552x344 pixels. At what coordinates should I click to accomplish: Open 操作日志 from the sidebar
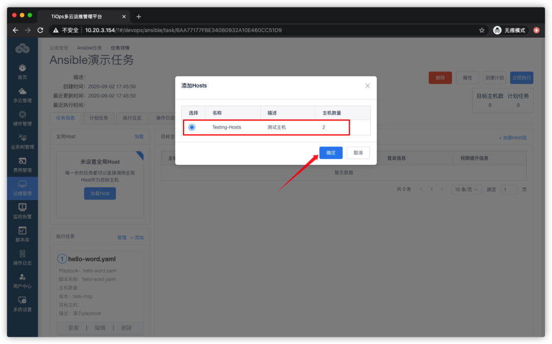click(x=22, y=257)
